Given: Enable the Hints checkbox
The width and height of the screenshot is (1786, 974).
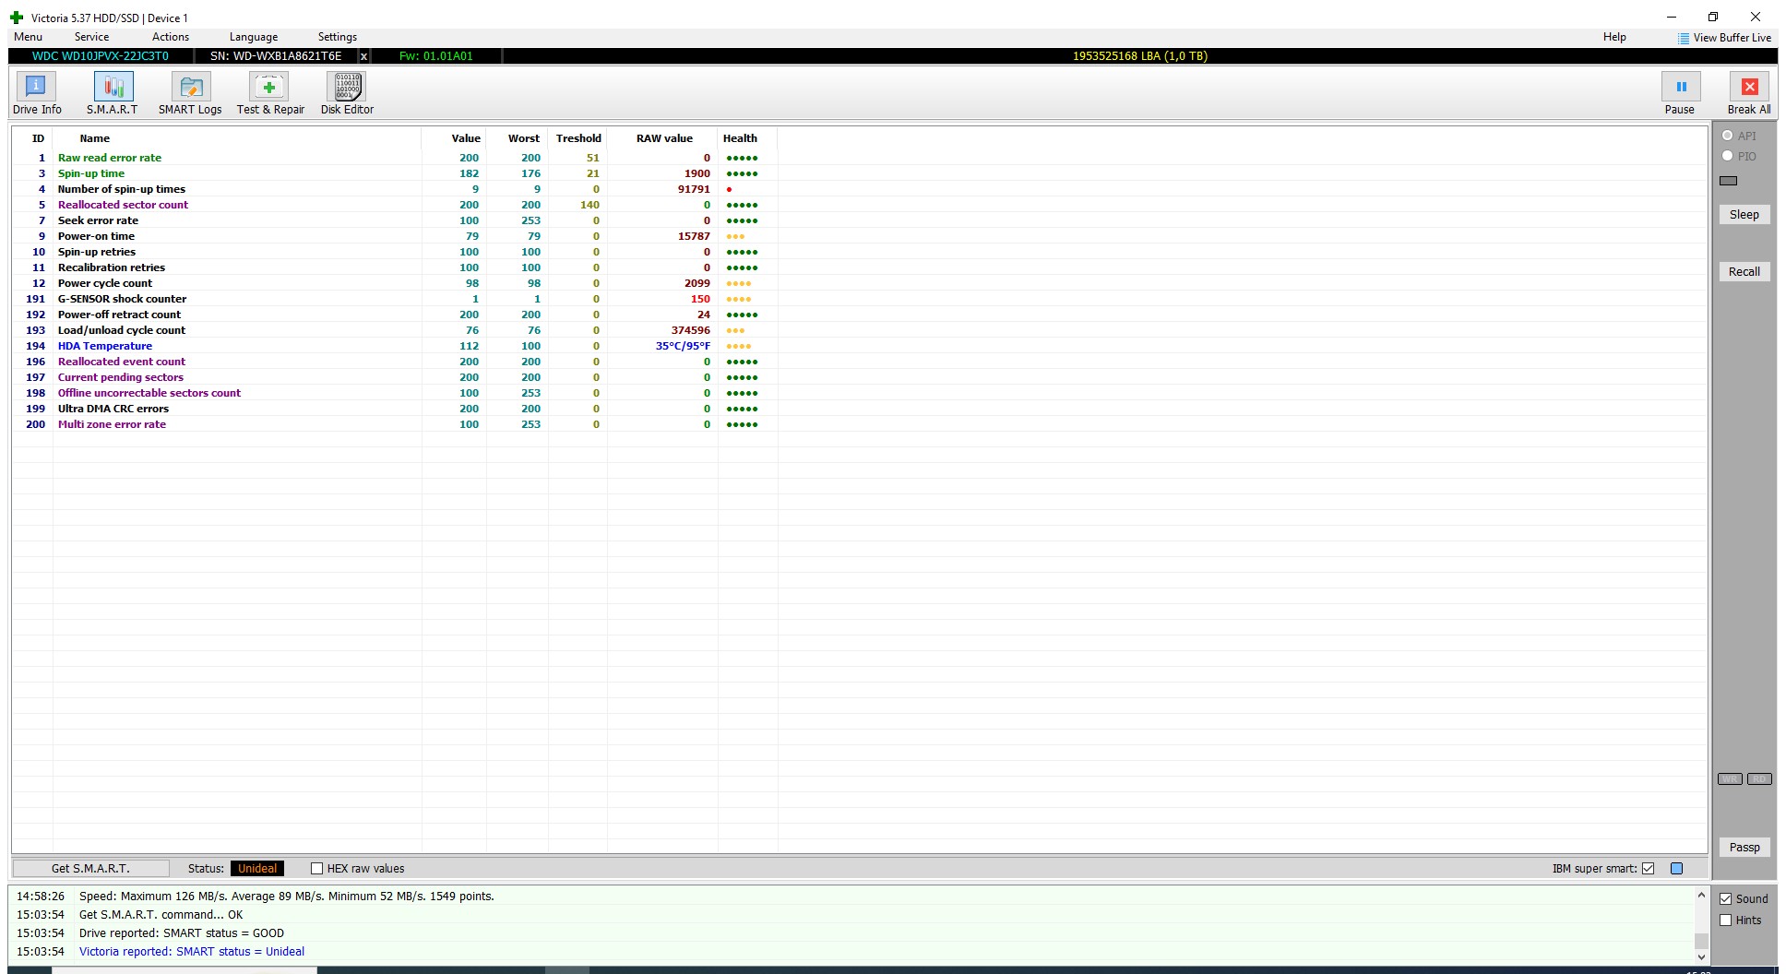Looking at the screenshot, I should pos(1725,920).
